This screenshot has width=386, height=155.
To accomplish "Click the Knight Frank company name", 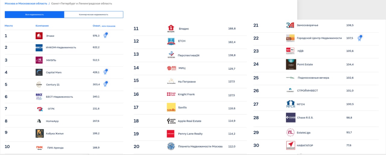I will pyautogui.click(x=186, y=94).
